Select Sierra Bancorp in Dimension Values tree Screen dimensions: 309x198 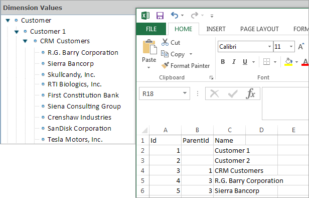pyautogui.click(x=71, y=63)
